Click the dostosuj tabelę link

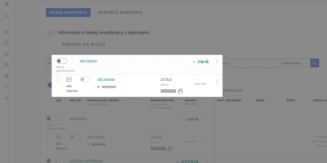232,90
